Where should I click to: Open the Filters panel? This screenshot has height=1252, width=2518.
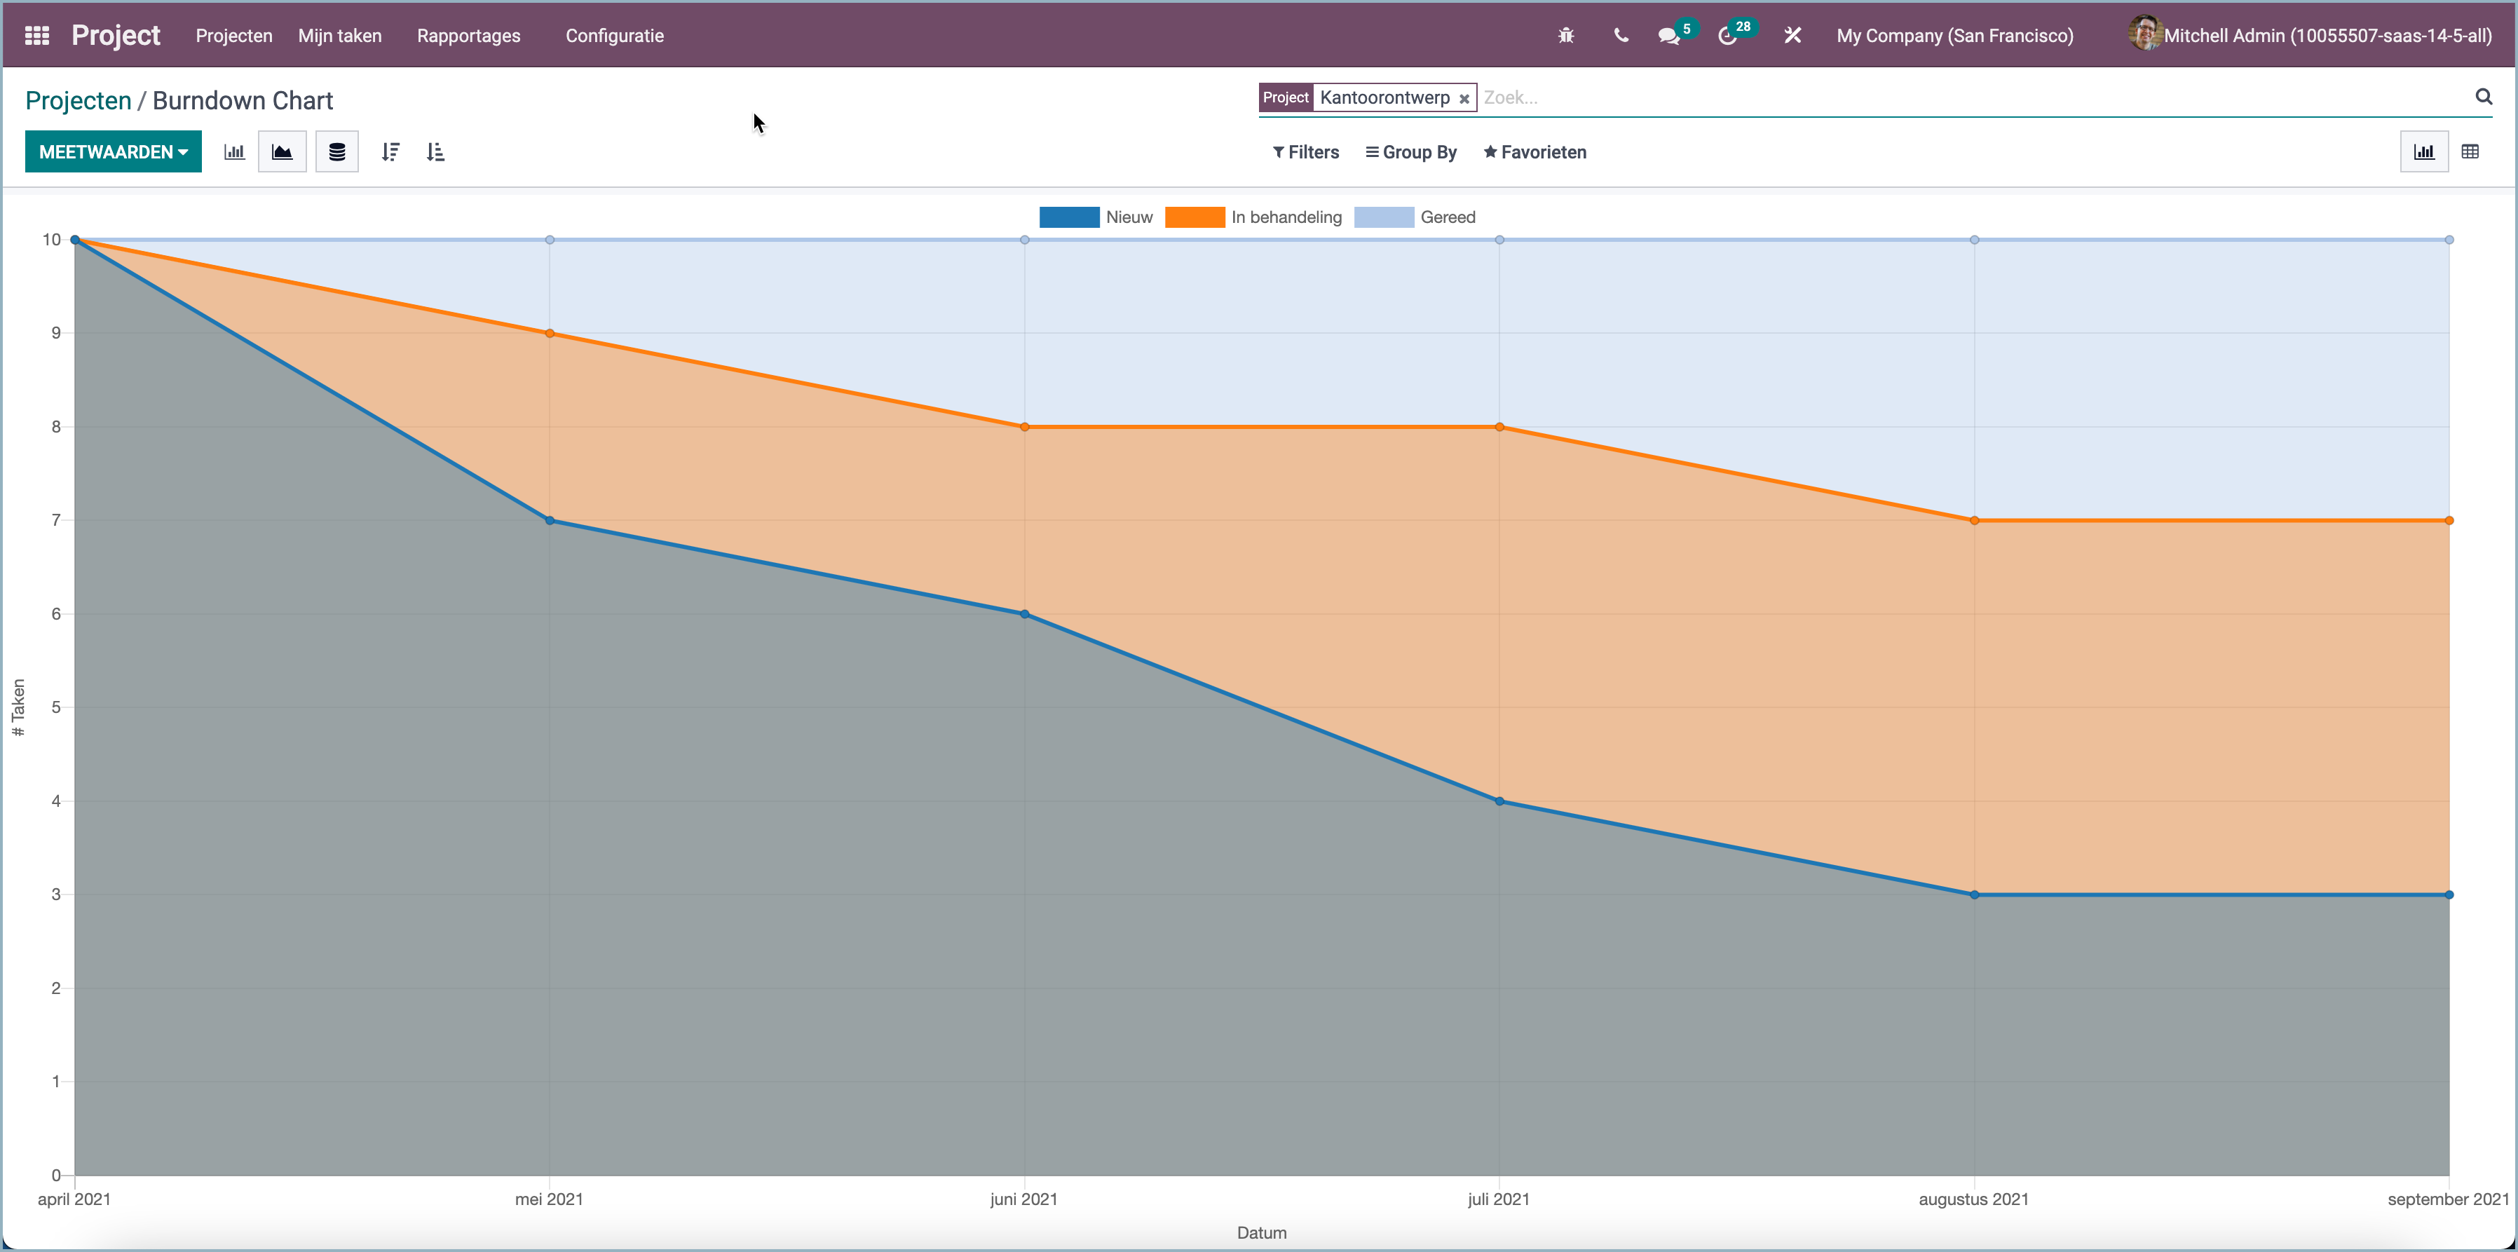tap(1306, 152)
